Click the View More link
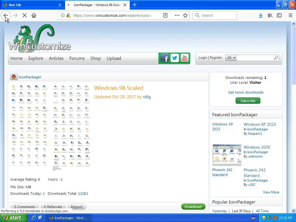The height and width of the screenshot is (222, 296). coord(271,192)
